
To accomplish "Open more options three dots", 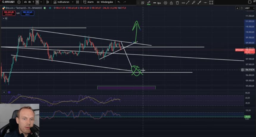I will pyautogui.click(x=183, y=3).
